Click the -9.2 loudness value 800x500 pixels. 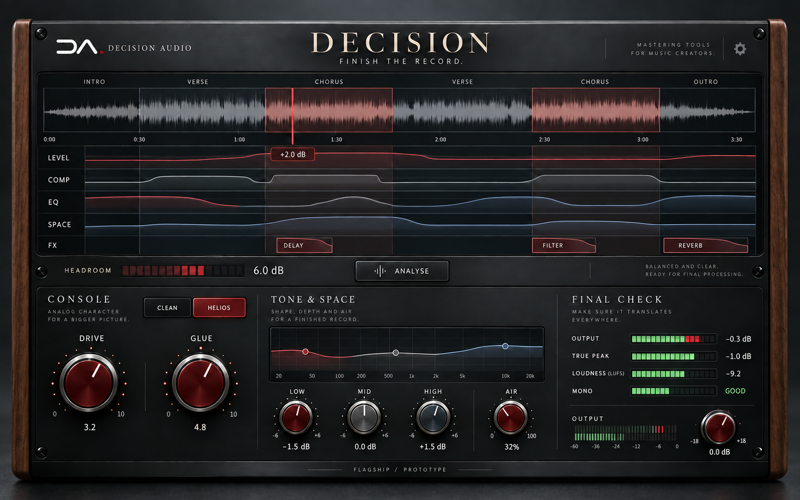[x=733, y=373]
